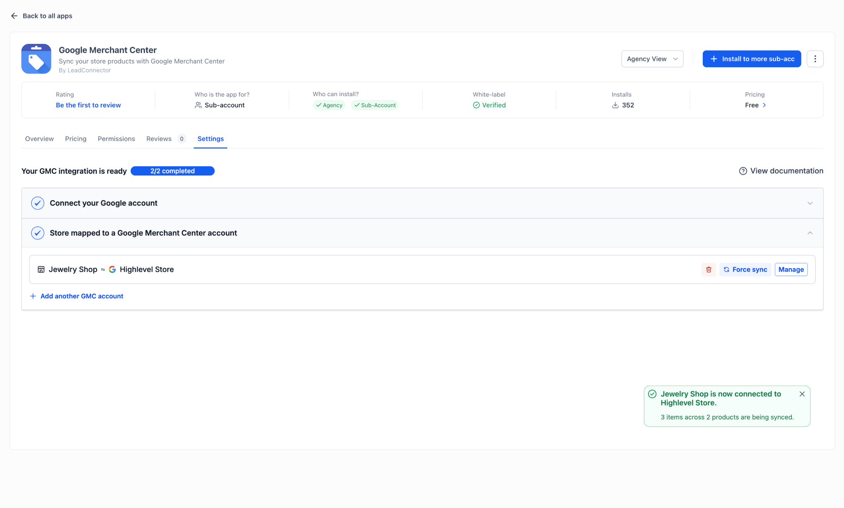Open the three-dot more options menu

[x=815, y=59]
